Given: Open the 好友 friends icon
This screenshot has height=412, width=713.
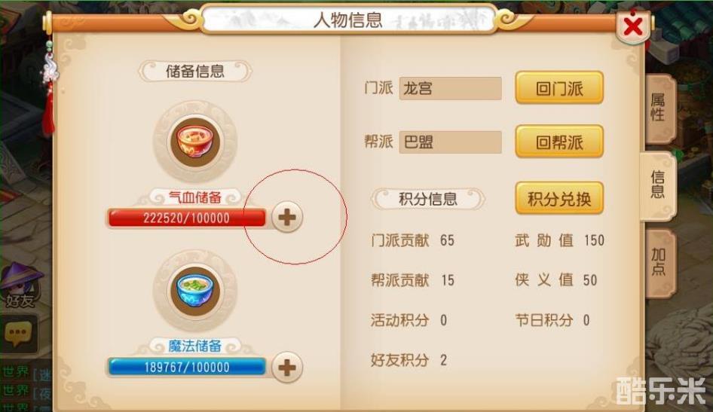Looking at the screenshot, I should tap(20, 285).
